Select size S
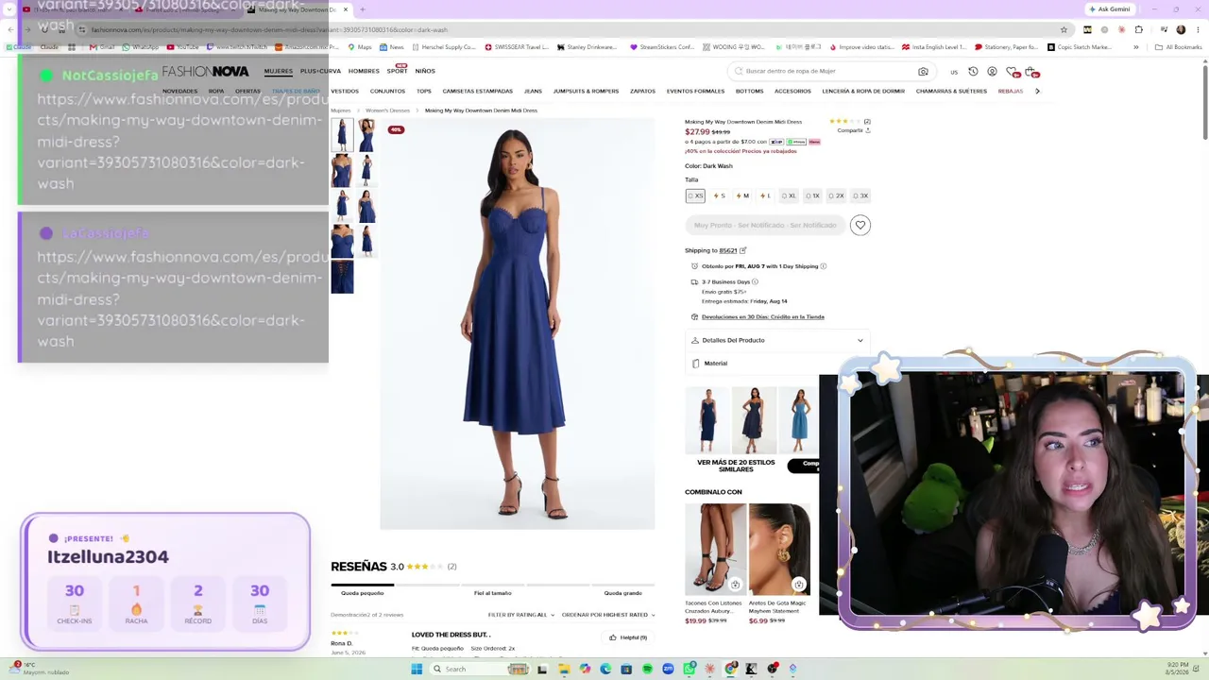This screenshot has height=680, width=1209. pyautogui.click(x=719, y=195)
